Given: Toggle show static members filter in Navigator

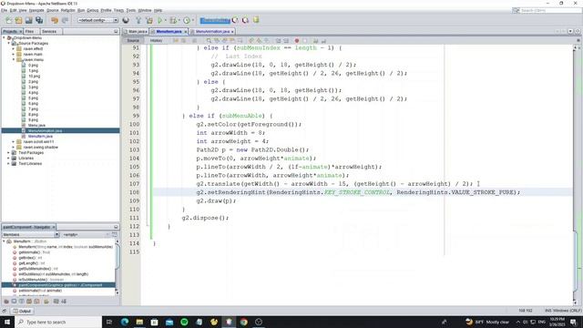Looking at the screenshot, I should coord(21,302).
